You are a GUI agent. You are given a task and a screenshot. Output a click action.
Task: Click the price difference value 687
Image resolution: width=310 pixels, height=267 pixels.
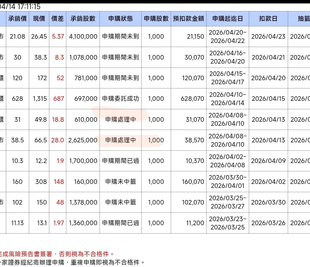point(59,99)
